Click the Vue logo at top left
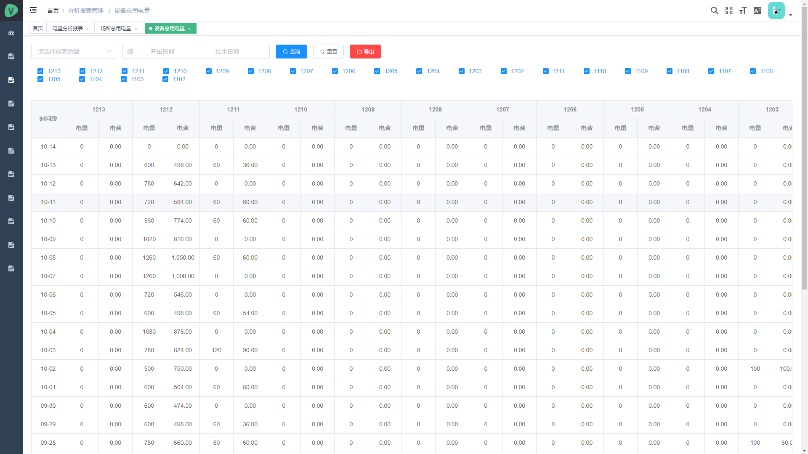 (11, 10)
